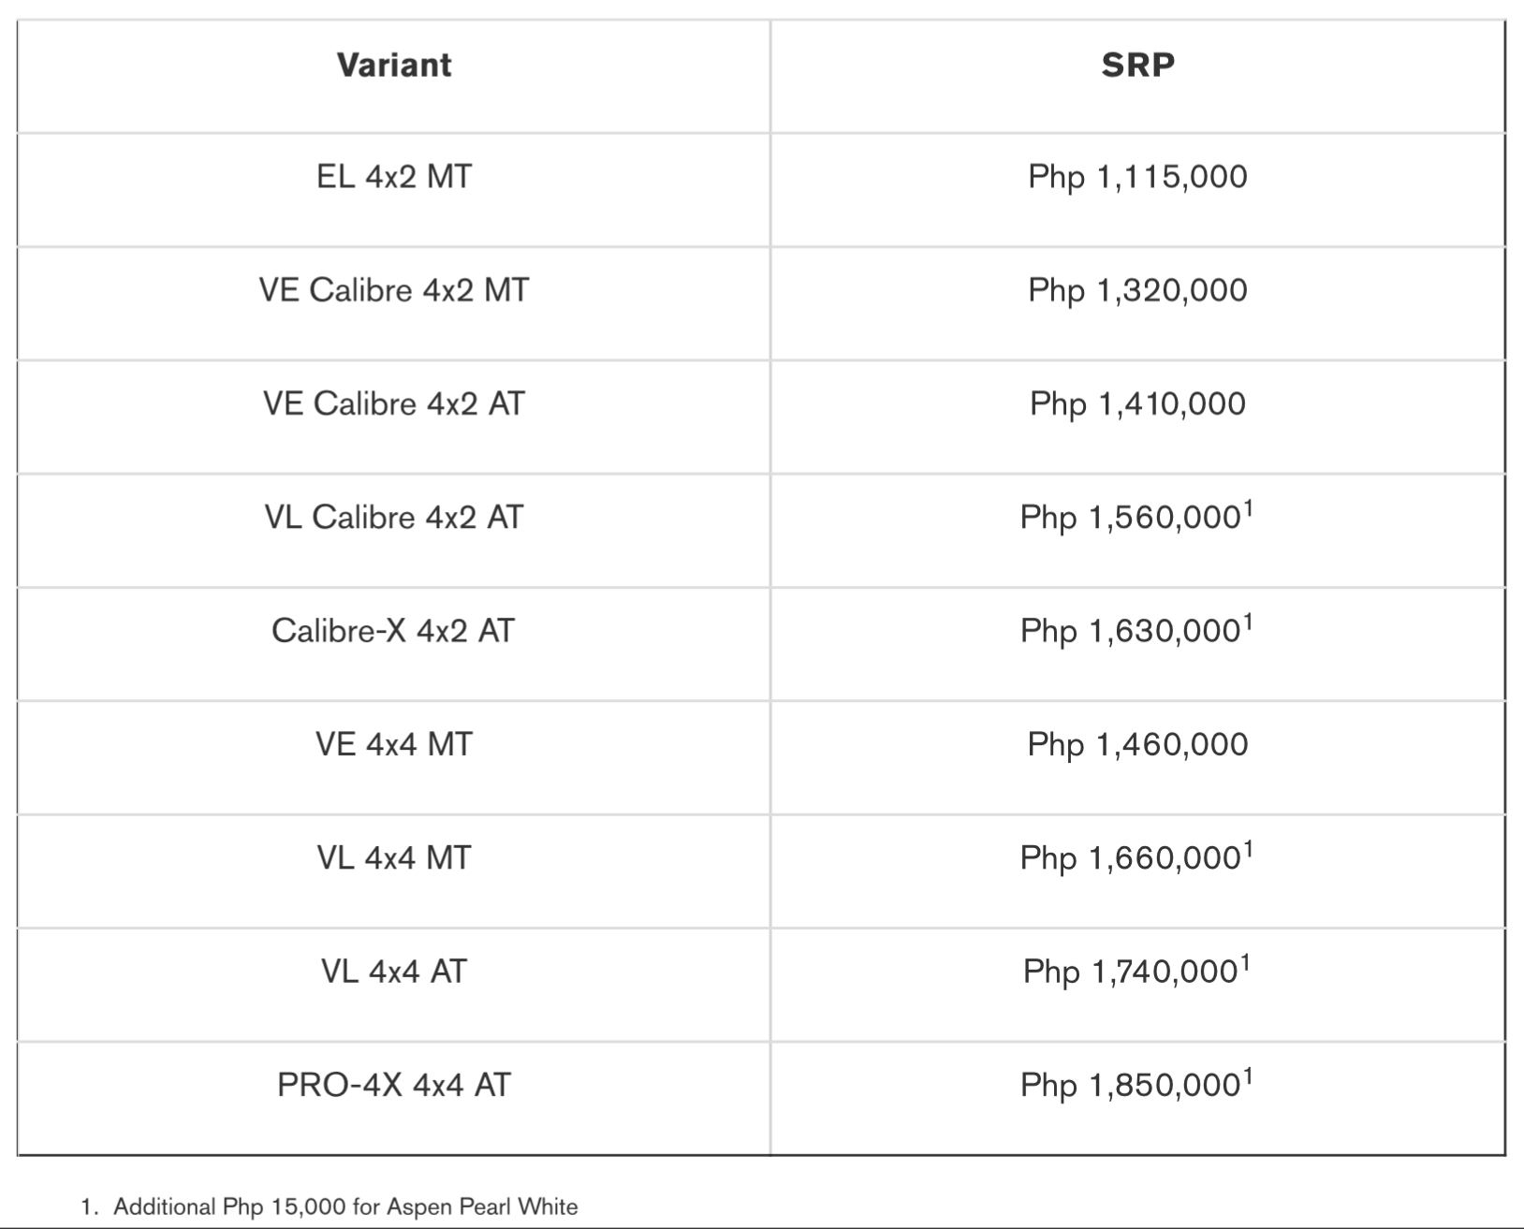Image resolution: width=1524 pixels, height=1229 pixels.
Task: Select the VE 4x4 MT variant
Action: [394, 744]
